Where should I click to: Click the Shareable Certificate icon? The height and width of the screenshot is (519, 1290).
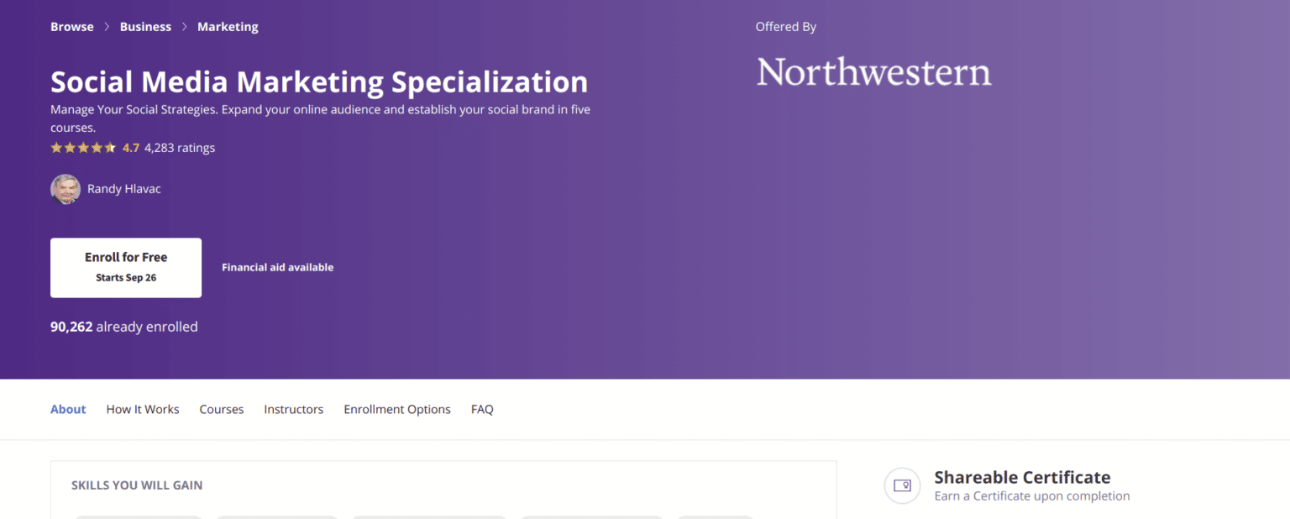pos(902,485)
